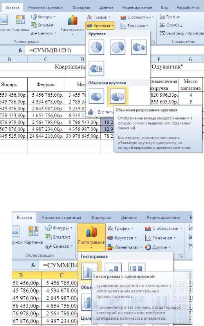This screenshot has height=326, width=204.
Task: Open Снимок screenshot dropdown in upper screenshot
Action: click(x=44, y=33)
